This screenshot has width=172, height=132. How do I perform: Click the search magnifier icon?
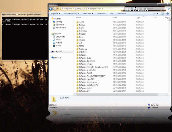[x=169, y=9]
